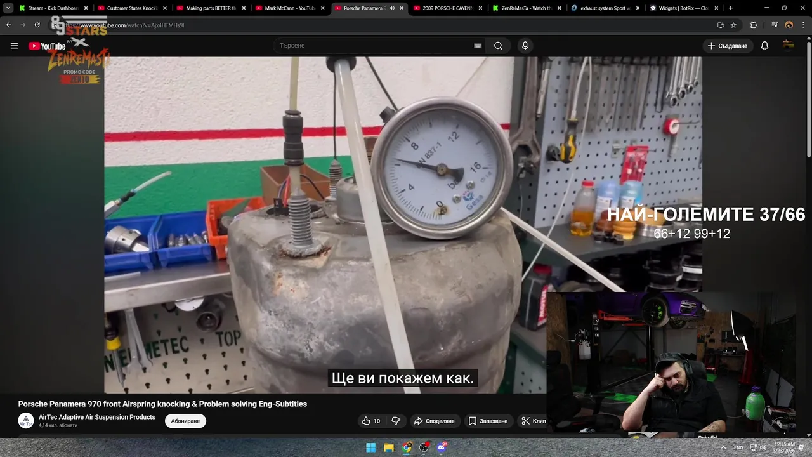Image resolution: width=812 pixels, height=457 pixels.
Task: Open Chrome profile avatar
Action: pos(789,25)
